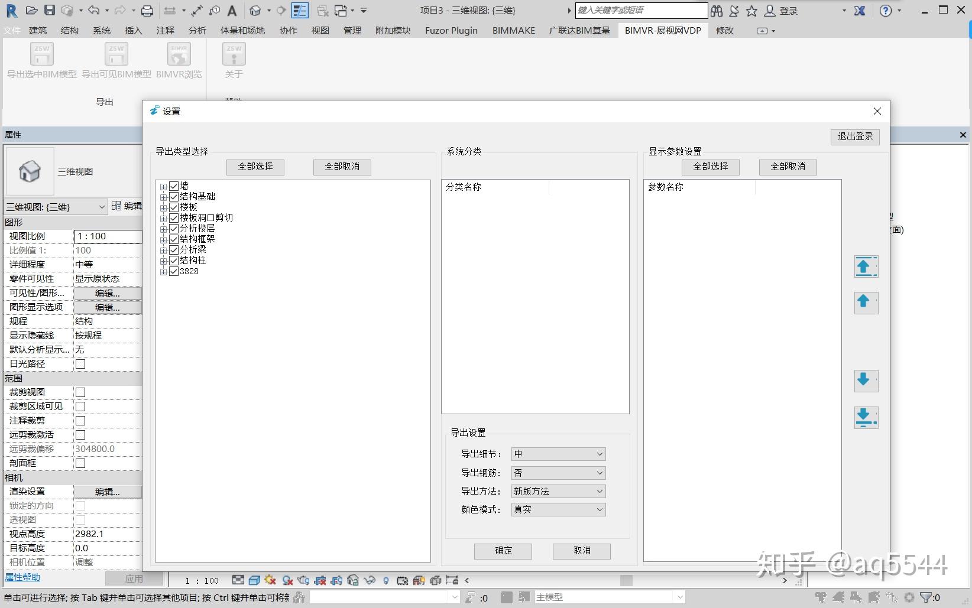Click the Visual Style cube icon in view bar
Screen dimensions: 972x608
[255, 580]
